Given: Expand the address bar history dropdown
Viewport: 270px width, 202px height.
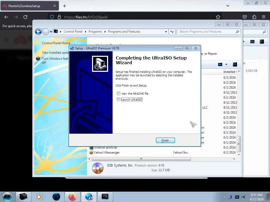Looking at the screenshot, I should tap(166, 32).
